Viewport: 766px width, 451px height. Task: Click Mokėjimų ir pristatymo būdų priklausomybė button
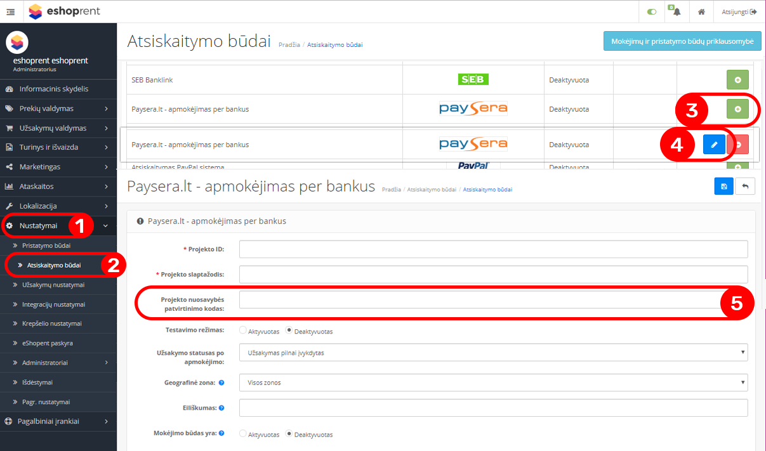682,41
